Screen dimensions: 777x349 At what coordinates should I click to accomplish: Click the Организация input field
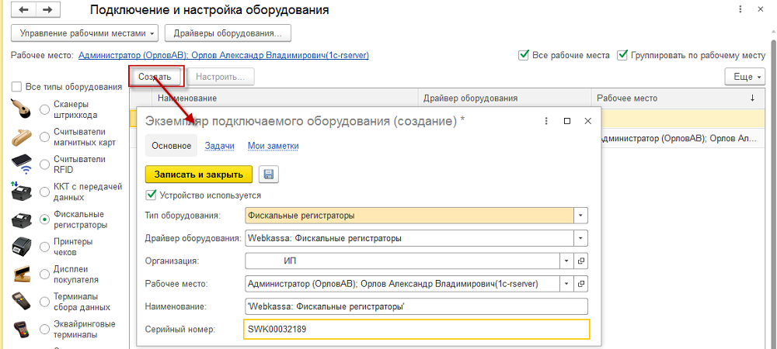(402, 261)
